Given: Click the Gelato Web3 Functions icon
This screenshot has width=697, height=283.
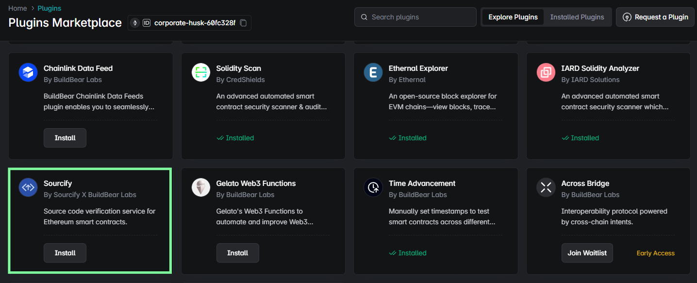Looking at the screenshot, I should [x=201, y=188].
